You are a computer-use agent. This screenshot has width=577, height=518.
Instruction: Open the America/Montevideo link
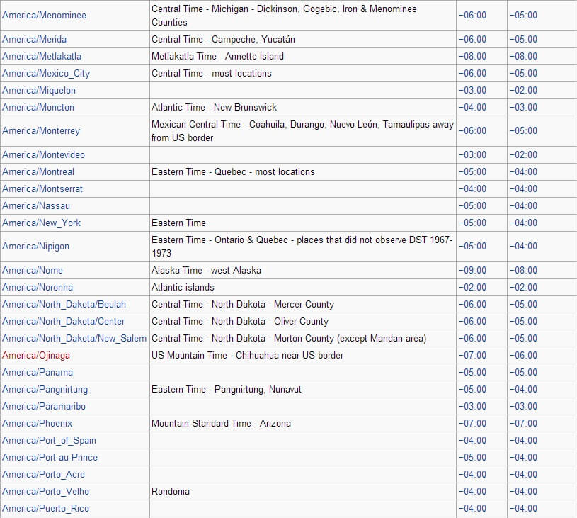(x=43, y=154)
